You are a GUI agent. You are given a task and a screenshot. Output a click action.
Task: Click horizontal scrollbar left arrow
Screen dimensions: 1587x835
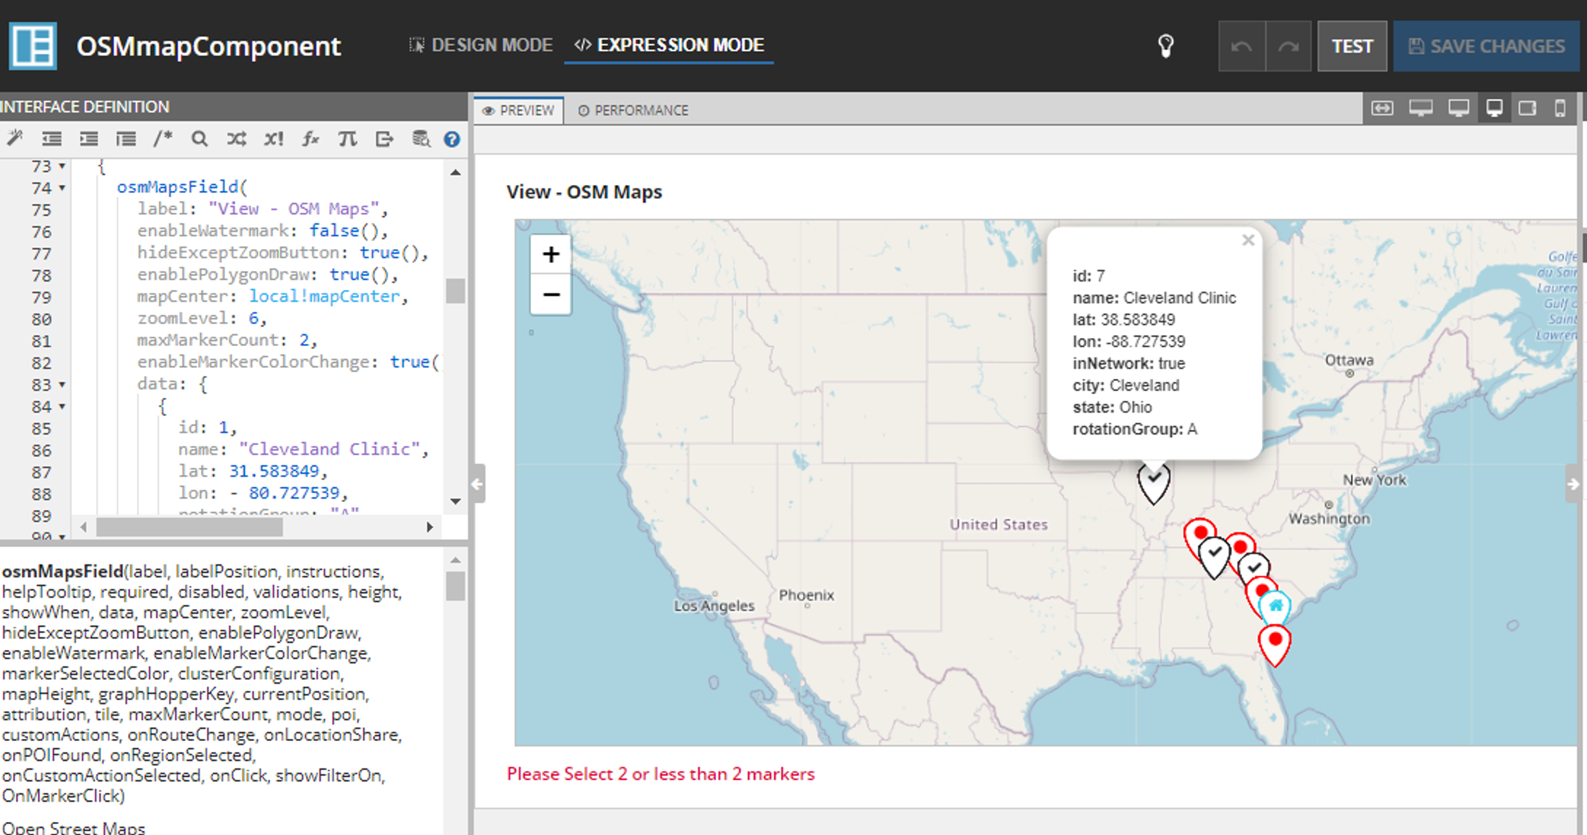coord(83,527)
